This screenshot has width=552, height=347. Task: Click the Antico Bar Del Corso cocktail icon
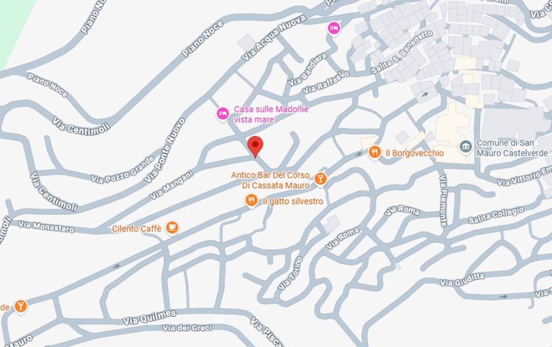coord(320,179)
